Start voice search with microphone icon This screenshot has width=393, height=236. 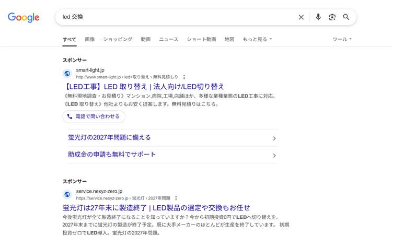click(318, 17)
